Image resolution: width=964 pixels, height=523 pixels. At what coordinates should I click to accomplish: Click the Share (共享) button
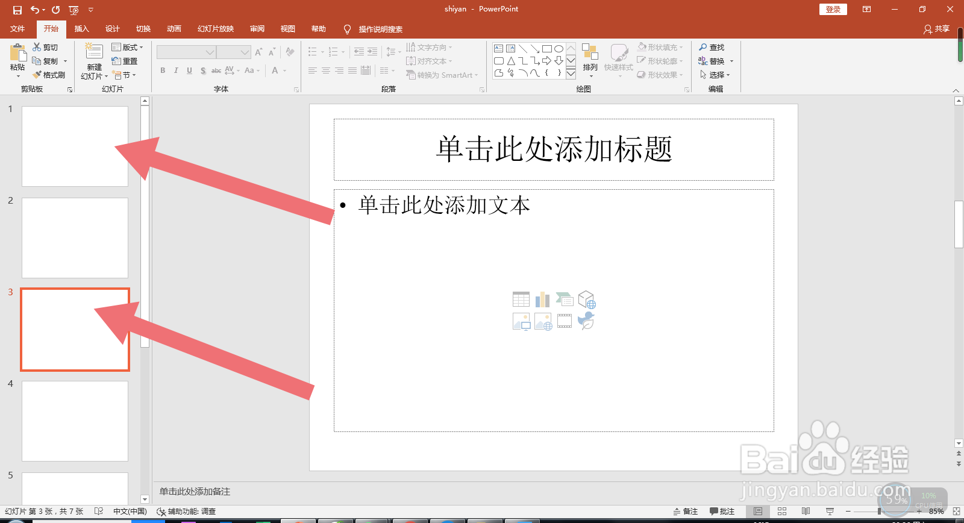click(x=937, y=29)
